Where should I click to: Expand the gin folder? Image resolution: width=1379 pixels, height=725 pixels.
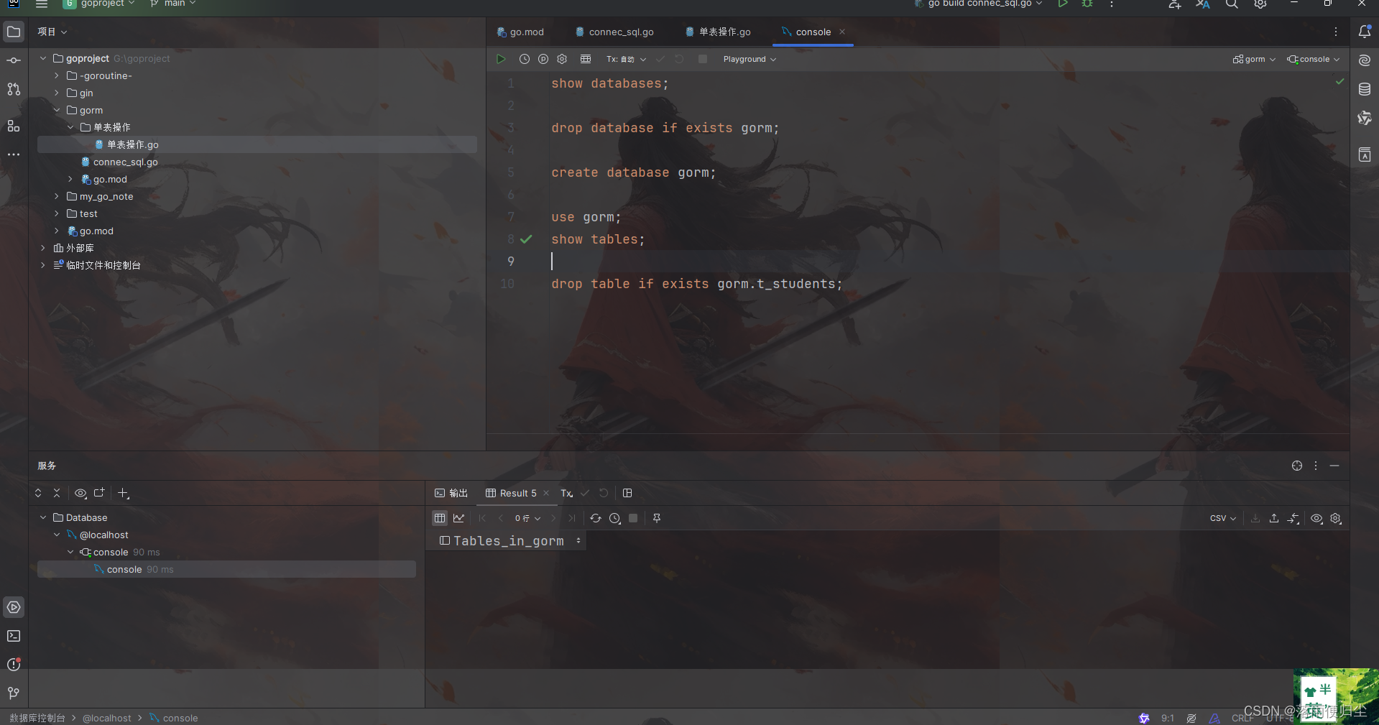57,93
